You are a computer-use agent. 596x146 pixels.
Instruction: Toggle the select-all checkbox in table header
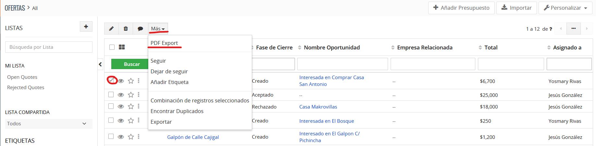[112, 47]
